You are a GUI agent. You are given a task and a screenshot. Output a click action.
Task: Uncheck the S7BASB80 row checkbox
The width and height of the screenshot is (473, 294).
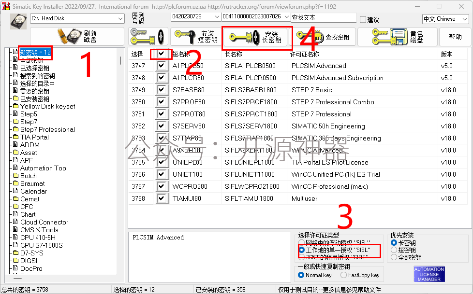coord(162,90)
